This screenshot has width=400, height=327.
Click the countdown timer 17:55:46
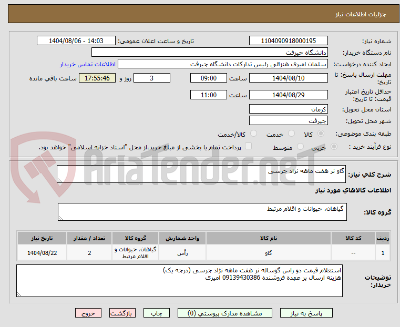tap(97, 78)
